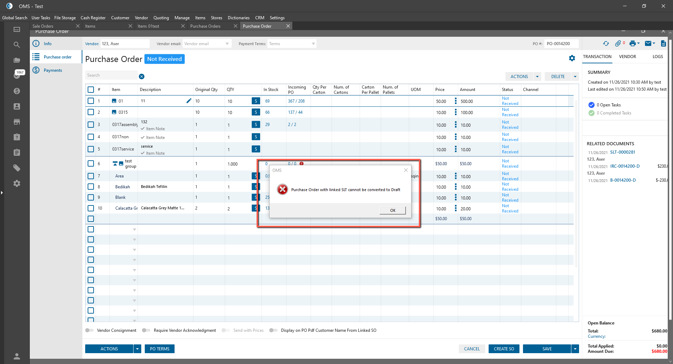The height and width of the screenshot is (364, 673).
Task: Open the contact card icon in the left sidebar
Action: pos(16,106)
